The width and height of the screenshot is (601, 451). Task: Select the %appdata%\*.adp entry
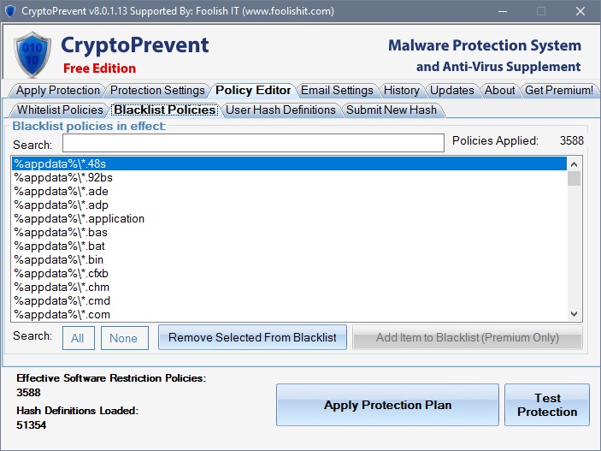coord(289,205)
